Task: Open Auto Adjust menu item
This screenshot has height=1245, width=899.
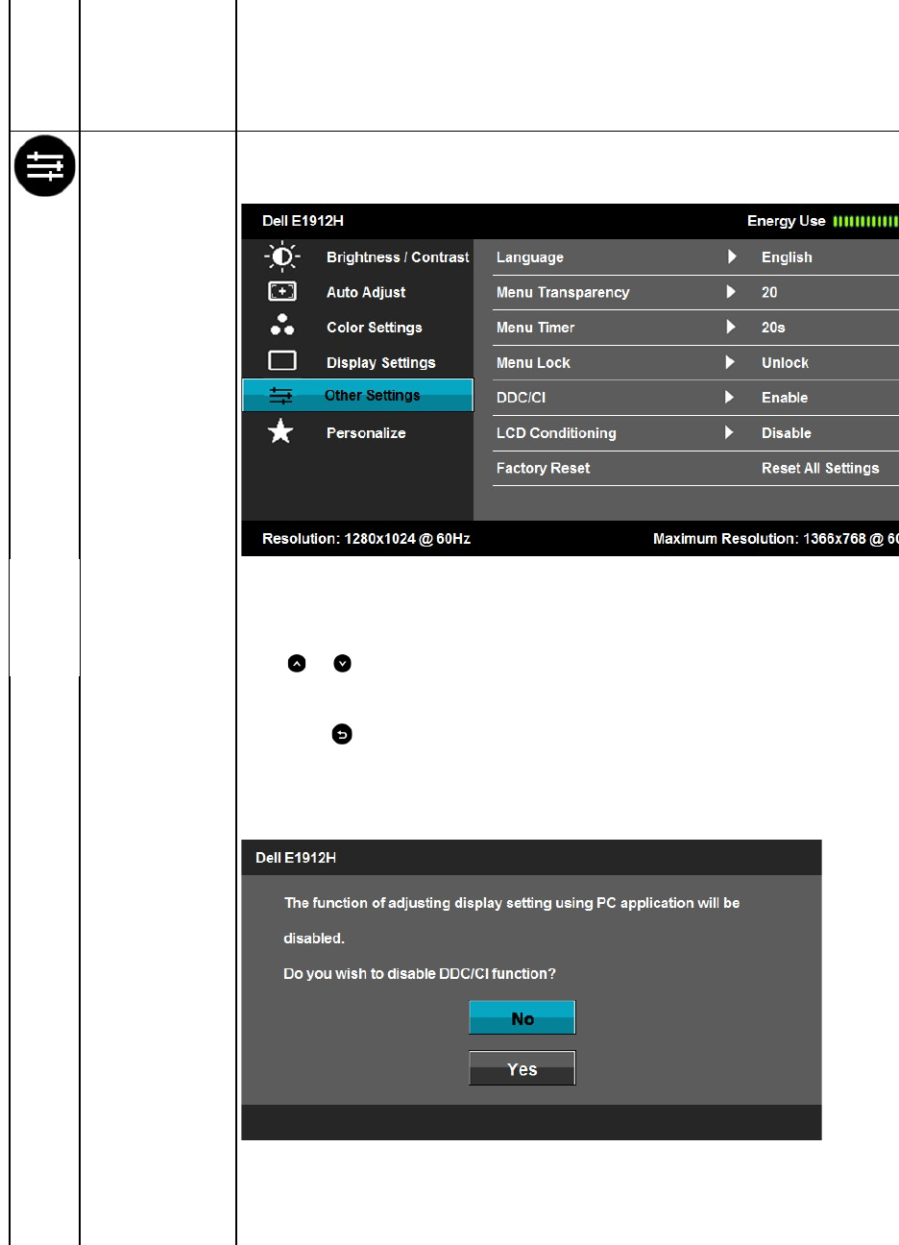Action: tap(366, 292)
